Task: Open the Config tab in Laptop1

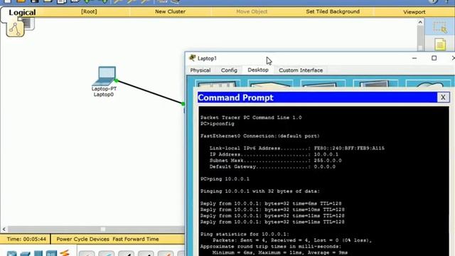Action: tap(229, 70)
